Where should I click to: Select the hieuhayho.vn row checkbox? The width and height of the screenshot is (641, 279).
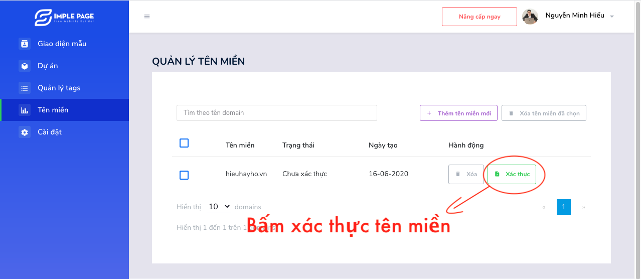[x=184, y=175]
